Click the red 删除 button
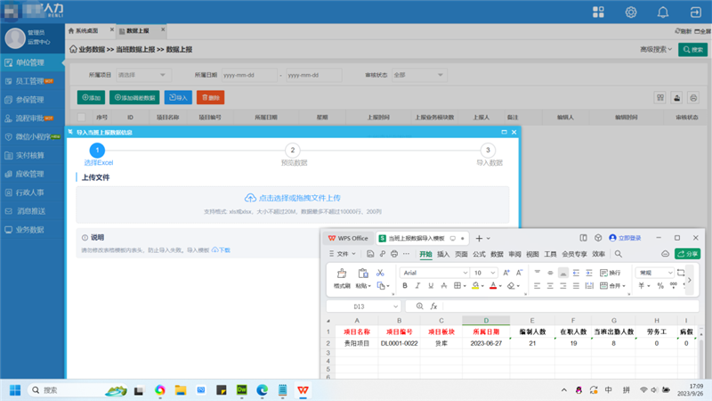 tap(210, 97)
